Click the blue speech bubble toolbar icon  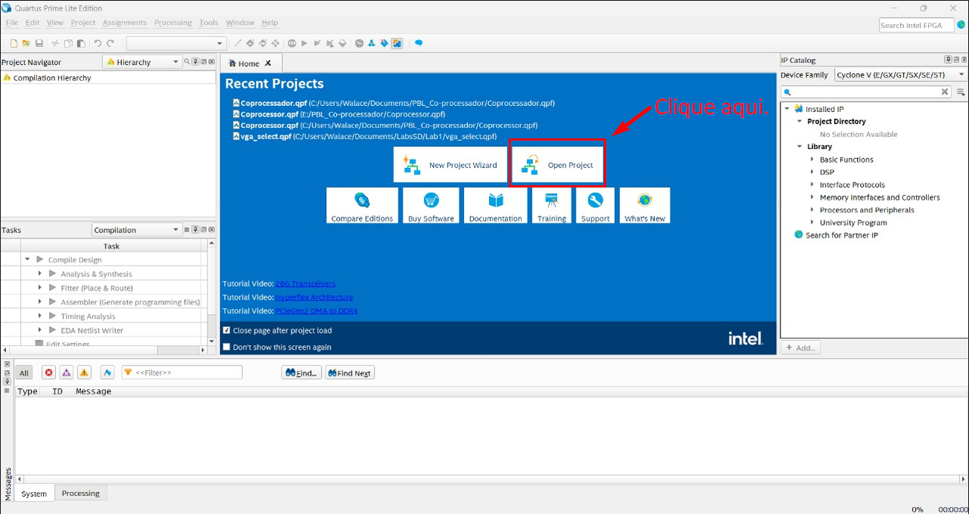pos(419,43)
